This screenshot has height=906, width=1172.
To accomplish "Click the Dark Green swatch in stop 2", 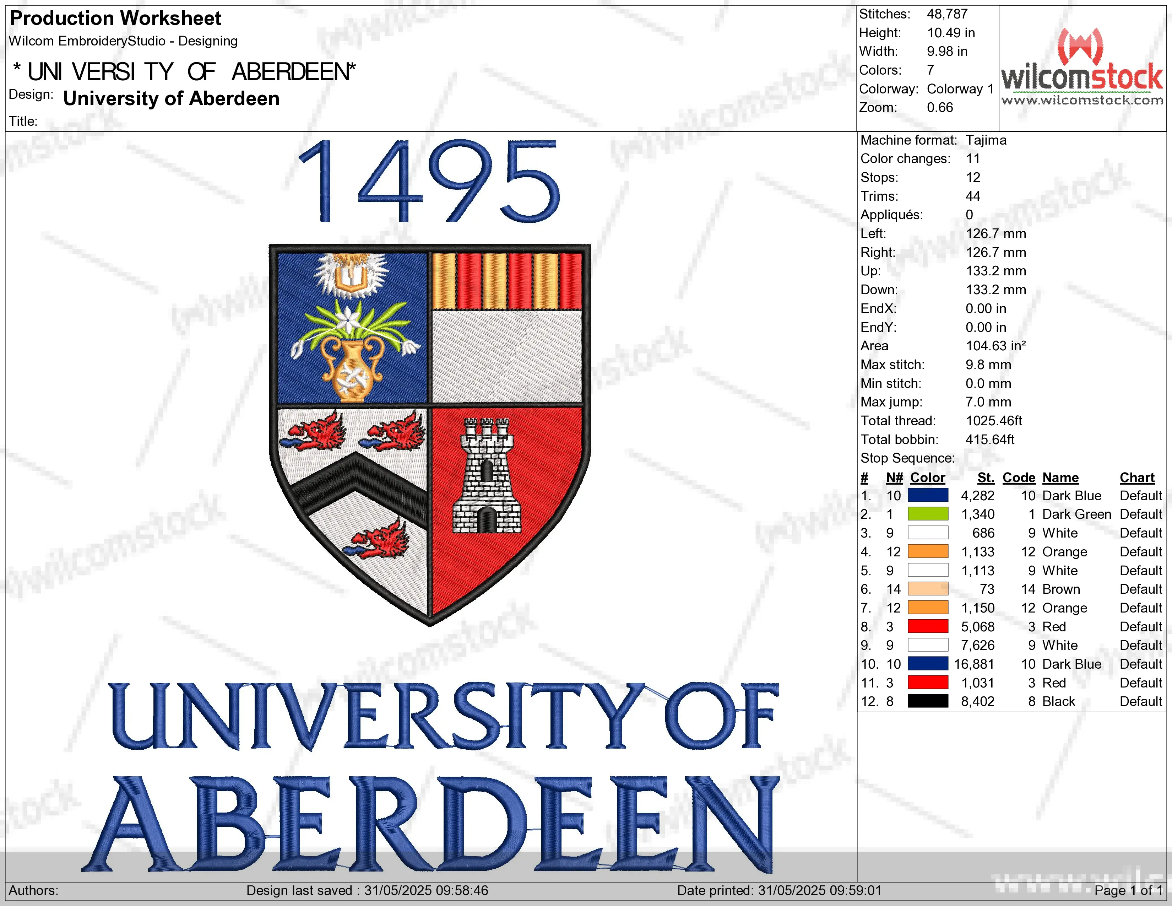I will coord(928,514).
